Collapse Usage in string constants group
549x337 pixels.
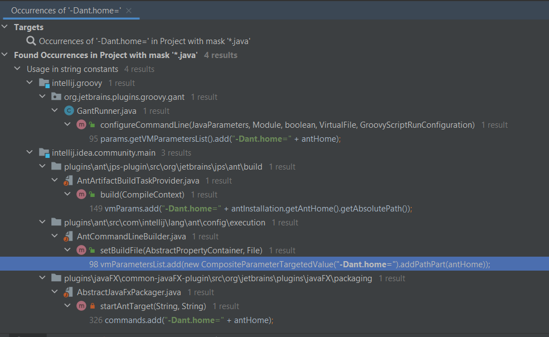coord(17,69)
